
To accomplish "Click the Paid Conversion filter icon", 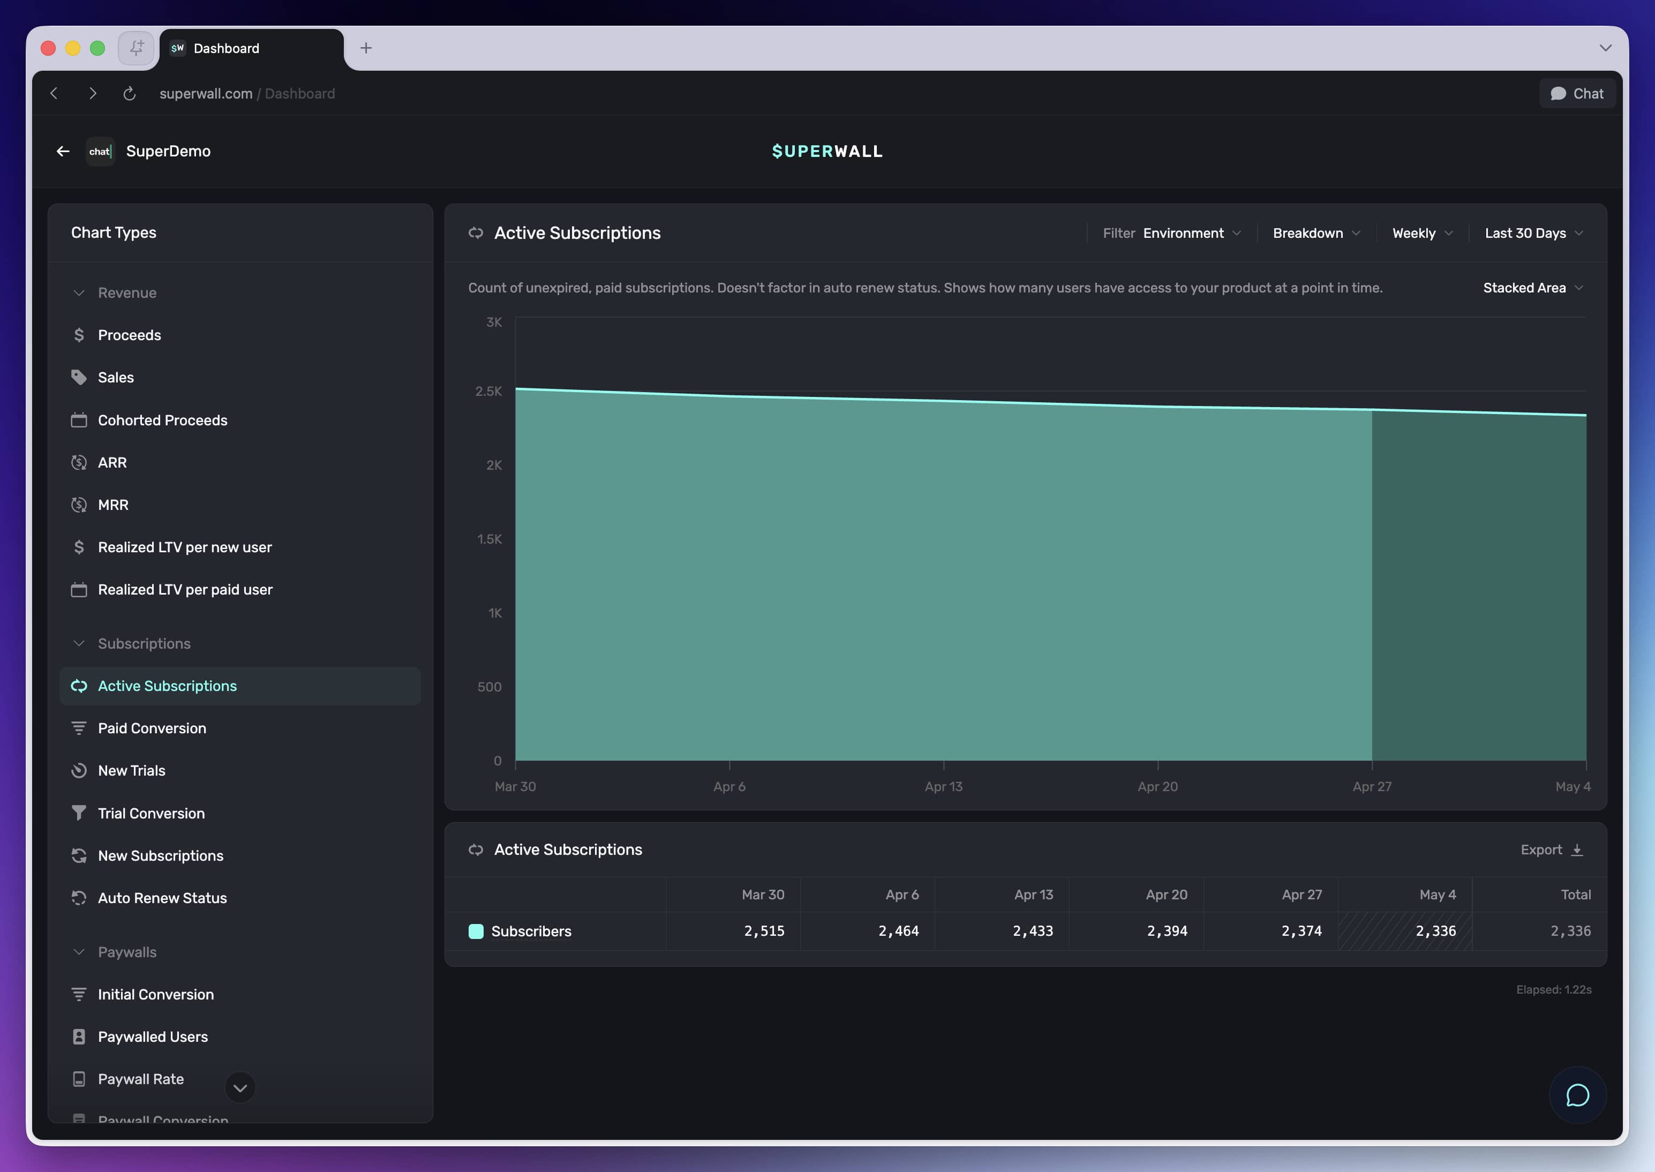I will coord(79,728).
